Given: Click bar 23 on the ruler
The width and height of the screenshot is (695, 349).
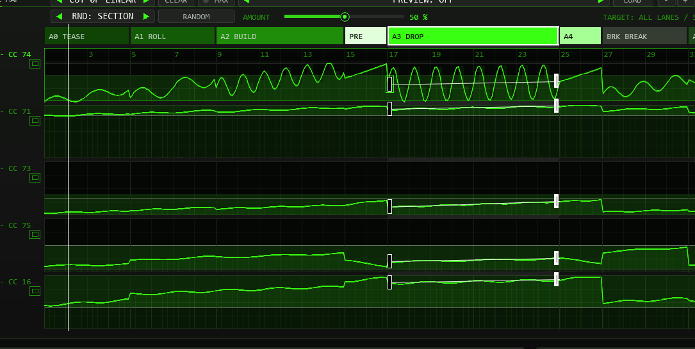Looking at the screenshot, I should pyautogui.click(x=522, y=54).
